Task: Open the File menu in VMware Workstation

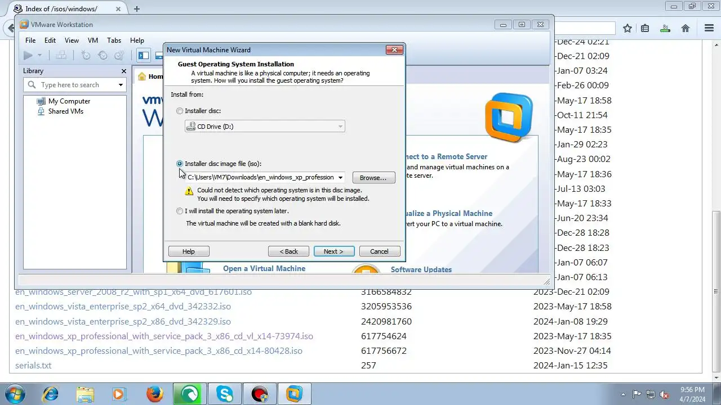Action: click(x=30, y=40)
